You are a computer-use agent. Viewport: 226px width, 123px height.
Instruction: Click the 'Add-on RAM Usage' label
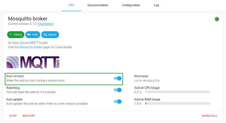coord(147,99)
